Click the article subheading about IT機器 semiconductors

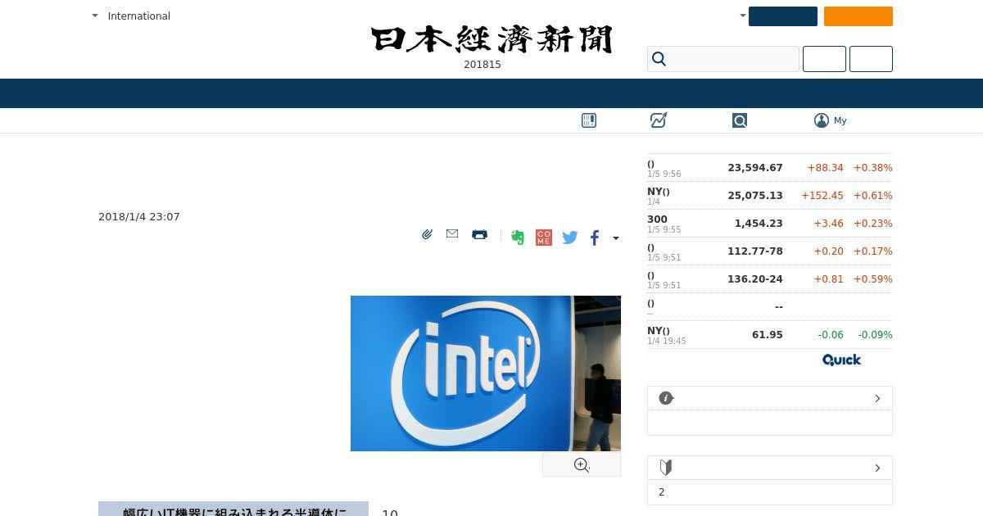pyautogui.click(x=233, y=511)
